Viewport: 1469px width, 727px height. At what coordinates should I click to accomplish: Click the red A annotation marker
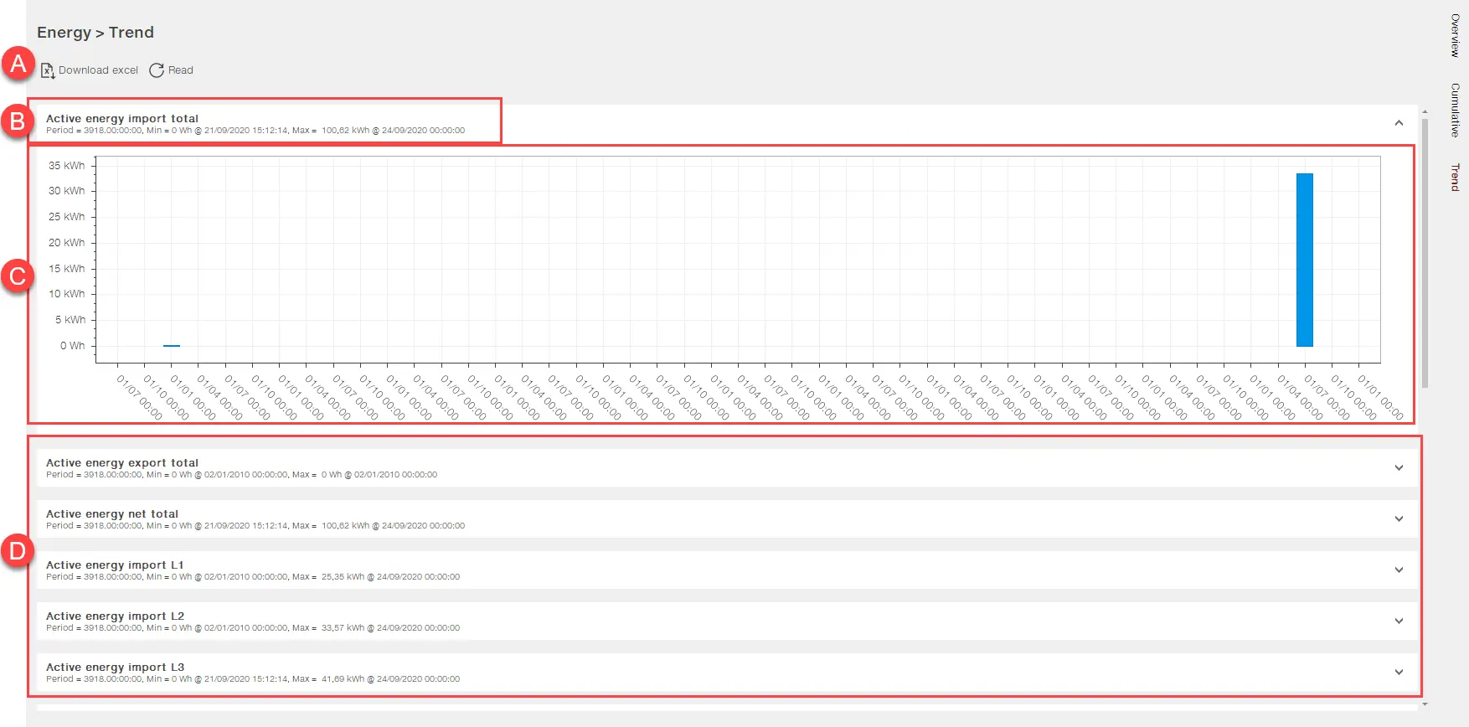[x=18, y=64]
